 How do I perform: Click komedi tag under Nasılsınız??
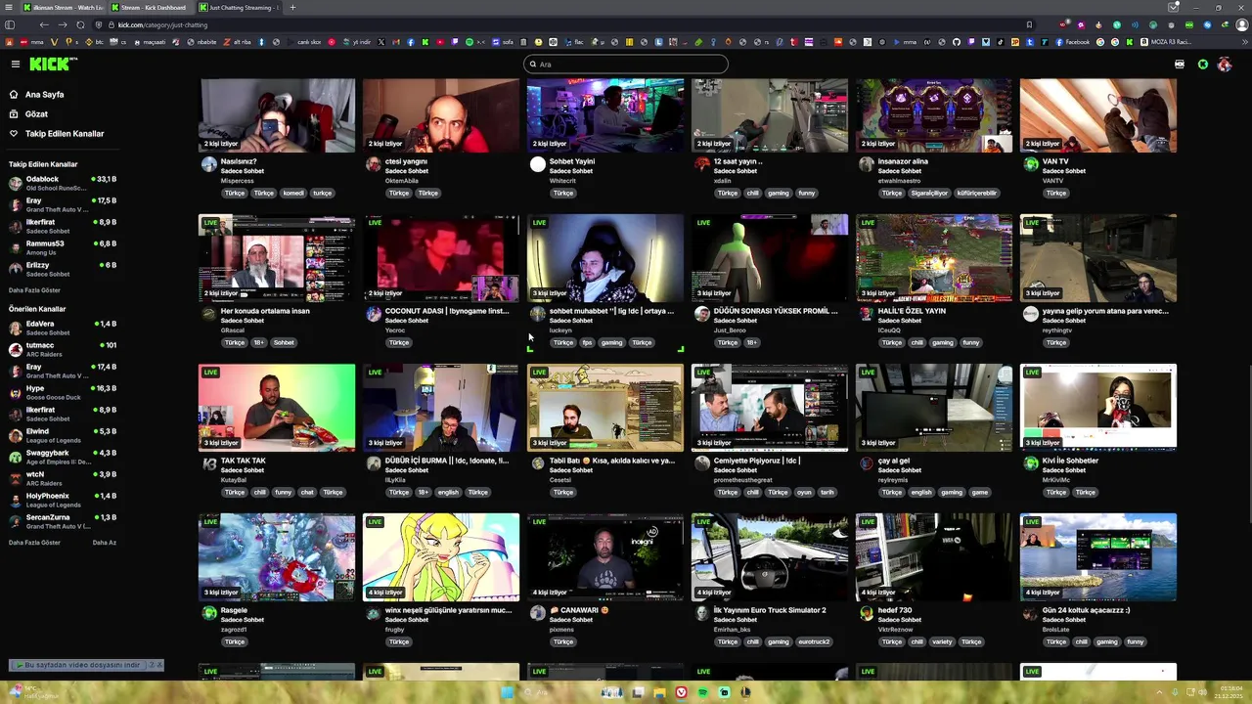pyautogui.click(x=293, y=194)
